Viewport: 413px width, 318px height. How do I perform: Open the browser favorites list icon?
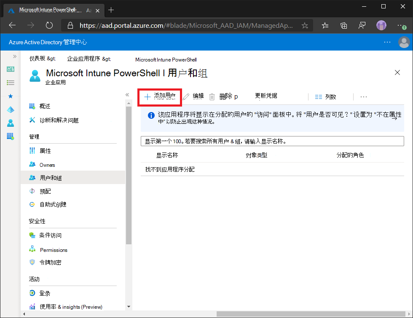pos(325,25)
